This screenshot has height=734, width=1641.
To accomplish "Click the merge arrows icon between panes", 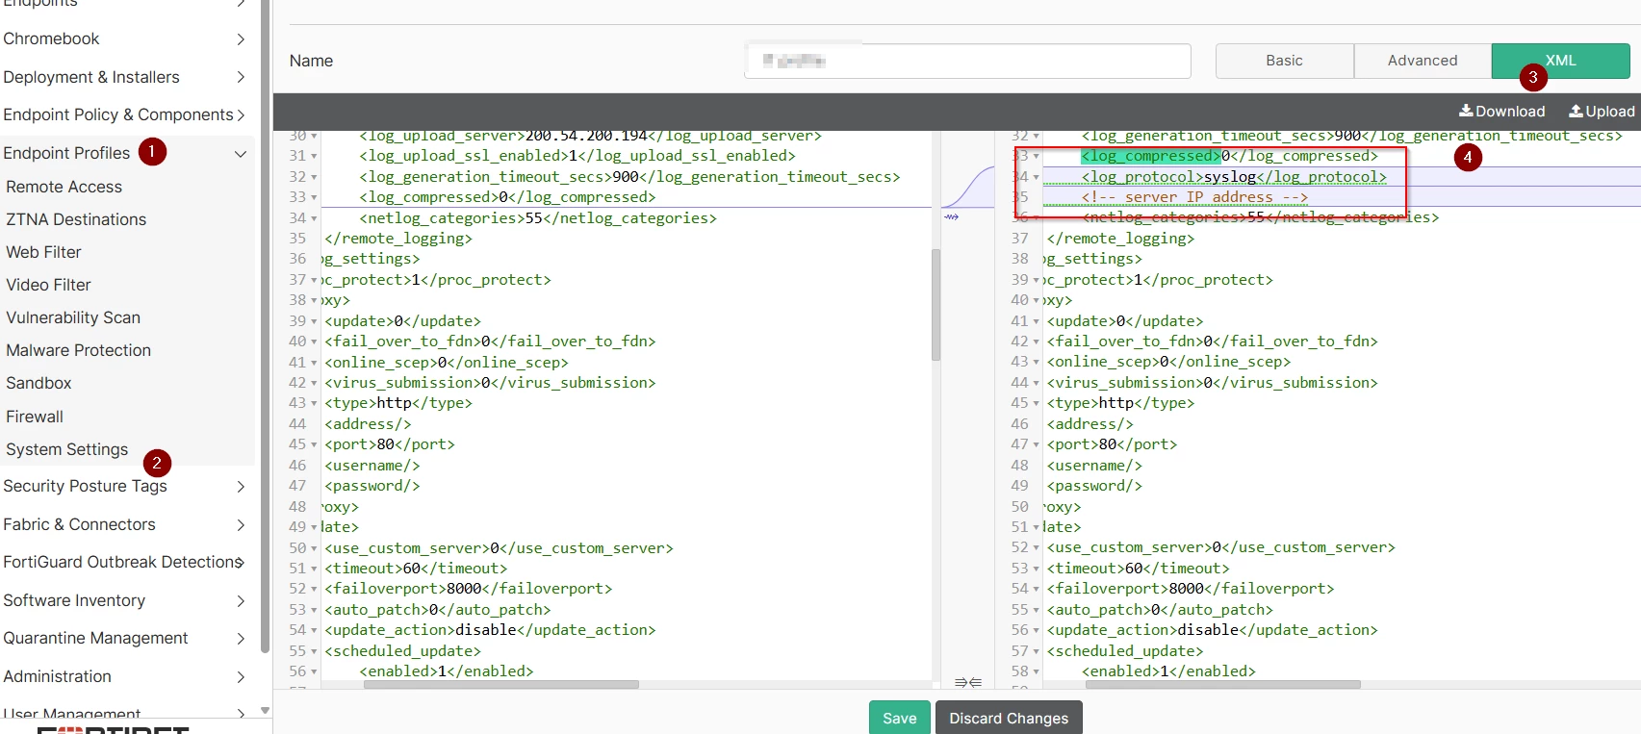I will click(967, 682).
